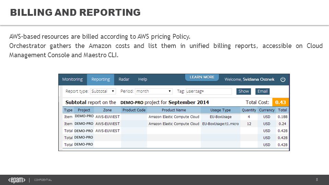This screenshot has height=185, width=329.
Task: Click the LEARN MORE button
Action: point(202,77)
